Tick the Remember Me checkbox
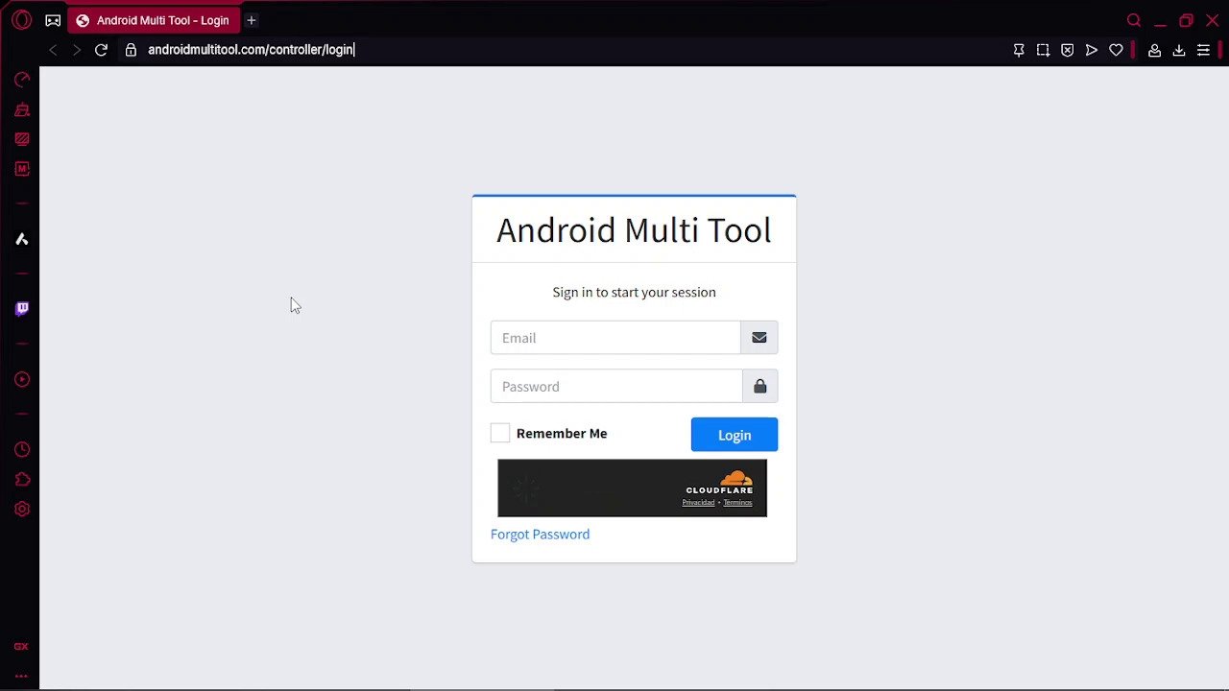 pos(500,433)
